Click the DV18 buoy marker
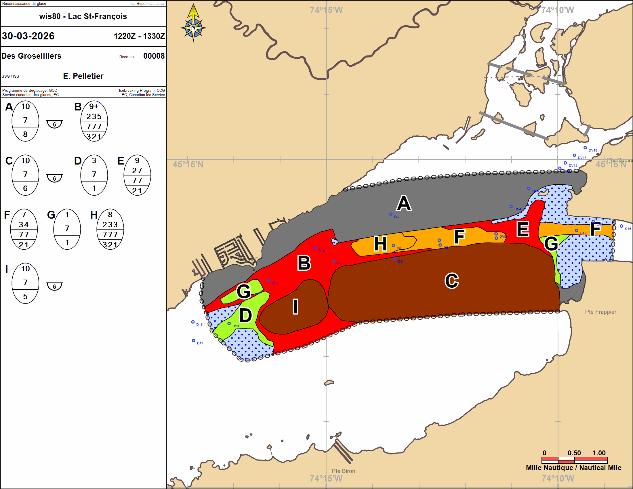The height and width of the screenshot is (489, 633). pyautogui.click(x=585, y=148)
